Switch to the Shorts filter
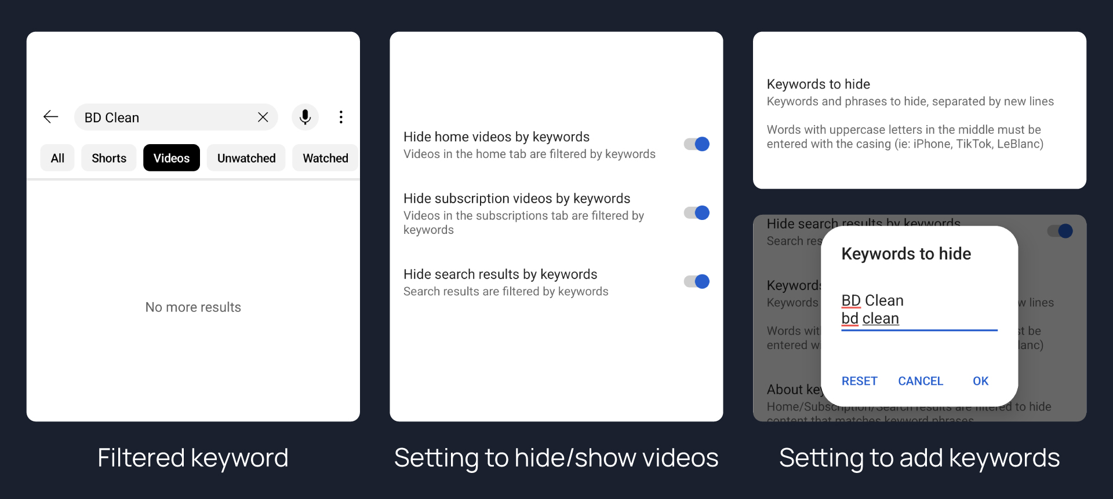The image size is (1113, 499). (109, 158)
